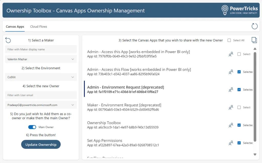Click the Maker - Environment Request [deprecated] title
Screen dimensions: 262x163
coord(124,105)
